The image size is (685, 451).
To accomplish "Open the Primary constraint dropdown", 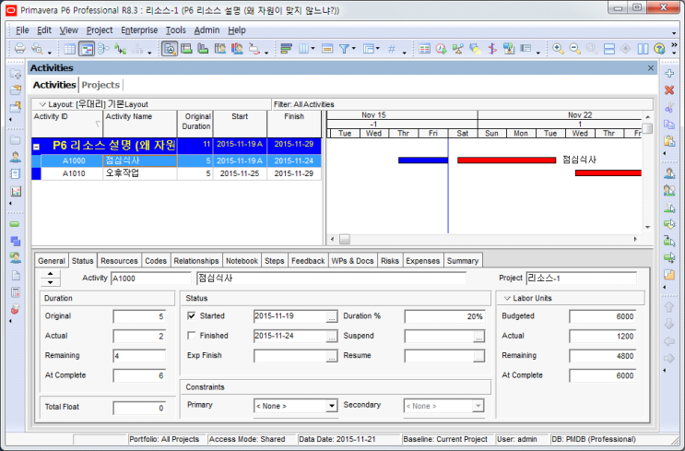I will pyautogui.click(x=332, y=406).
